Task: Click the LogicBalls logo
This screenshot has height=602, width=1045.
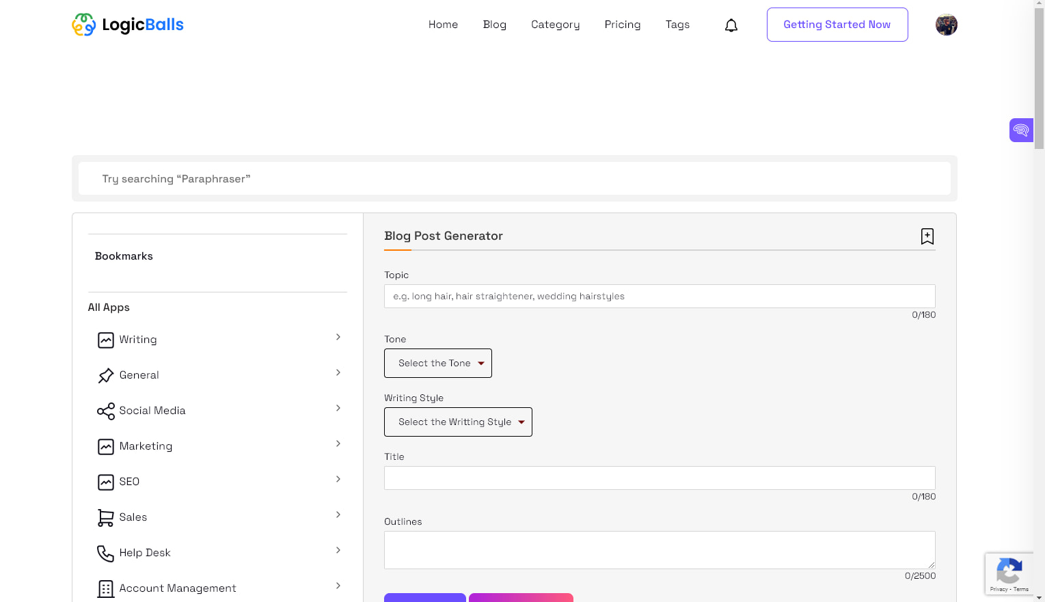Action: [x=127, y=24]
